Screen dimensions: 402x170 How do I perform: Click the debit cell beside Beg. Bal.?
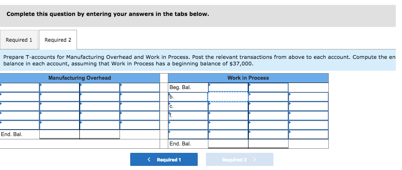click(228, 87)
